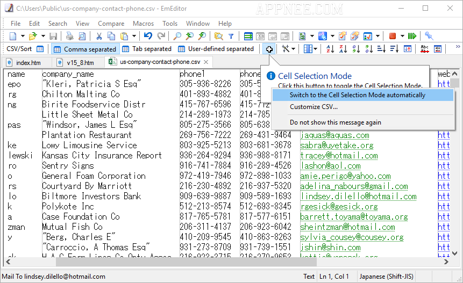
Task: Sort by length shortest to longest
Action: [381, 49]
